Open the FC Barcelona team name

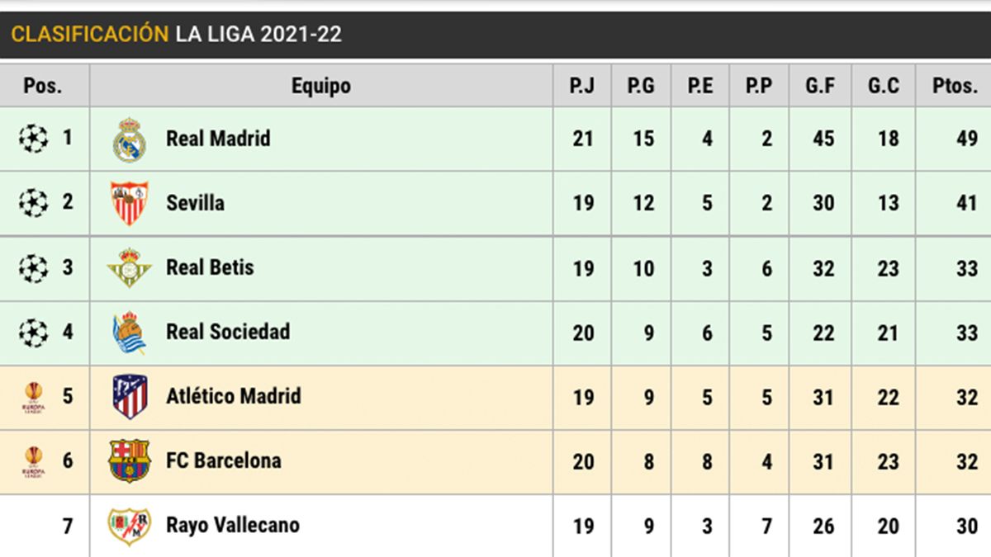tap(224, 460)
